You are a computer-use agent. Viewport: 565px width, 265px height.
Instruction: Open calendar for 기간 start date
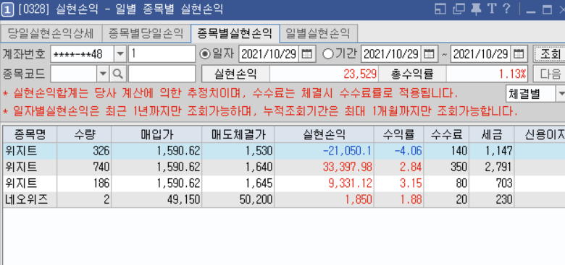[x=429, y=54]
